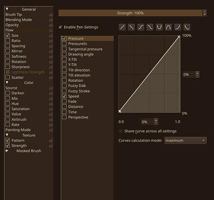Select the Tangential pressure sensor row
The image size is (214, 200).
tap(88, 49)
